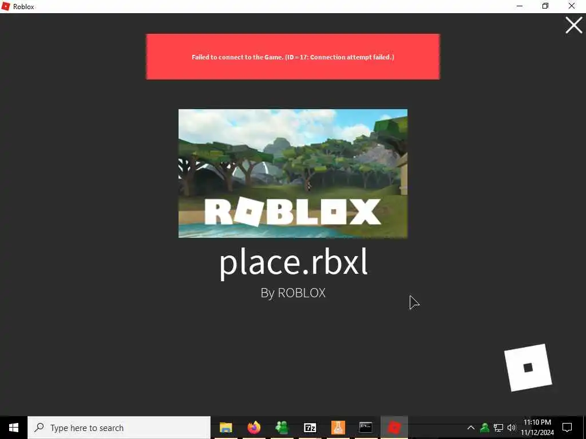586x439 pixels.
Task: Click the Roblox icon in the title bar
Action: (x=6, y=6)
